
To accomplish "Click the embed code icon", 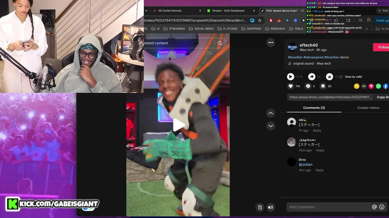I will point(364,86).
